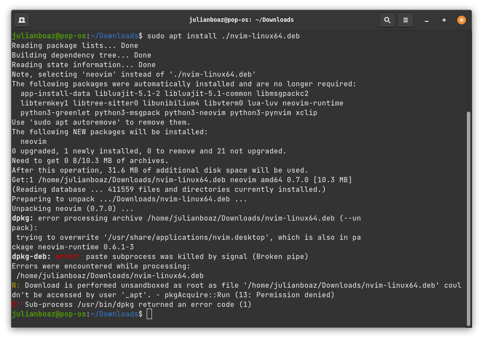Minimize the terminal window

point(427,20)
